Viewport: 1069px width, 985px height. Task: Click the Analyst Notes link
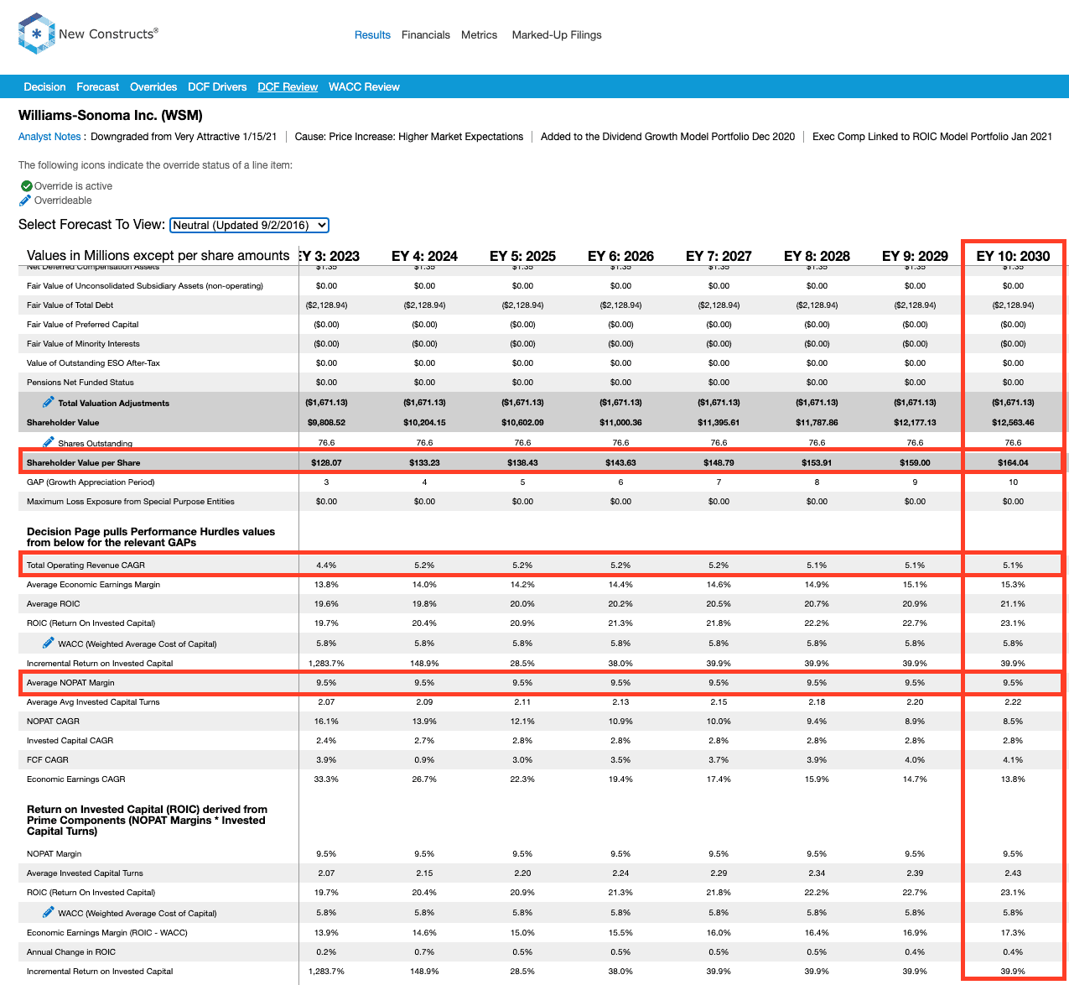pyautogui.click(x=49, y=137)
